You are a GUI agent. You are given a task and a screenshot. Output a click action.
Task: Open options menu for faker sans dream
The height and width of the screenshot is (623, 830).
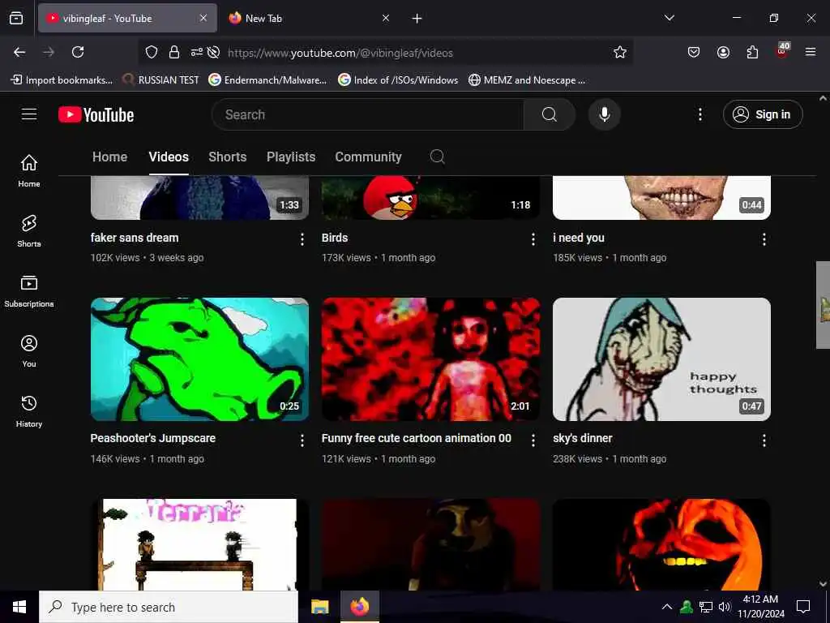pos(302,239)
